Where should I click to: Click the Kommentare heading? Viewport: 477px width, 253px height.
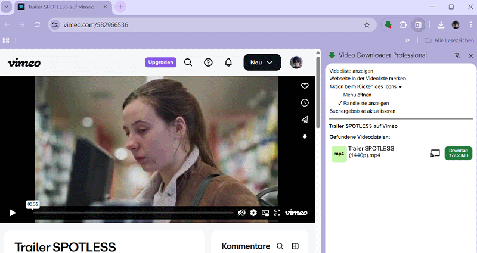(x=246, y=246)
